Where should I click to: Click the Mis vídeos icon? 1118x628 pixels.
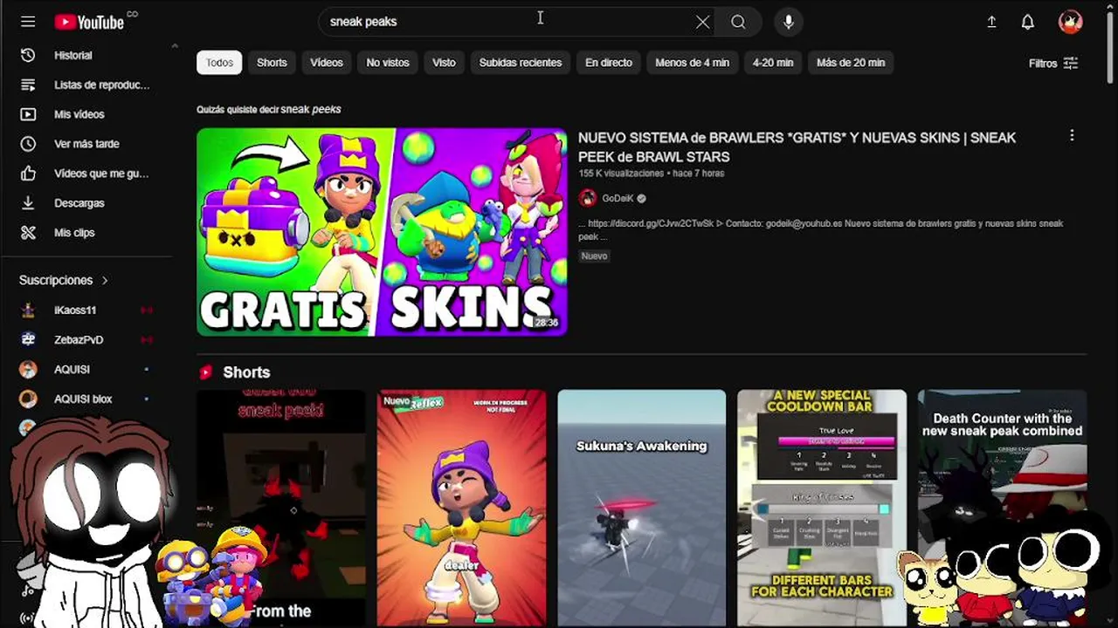(x=28, y=114)
